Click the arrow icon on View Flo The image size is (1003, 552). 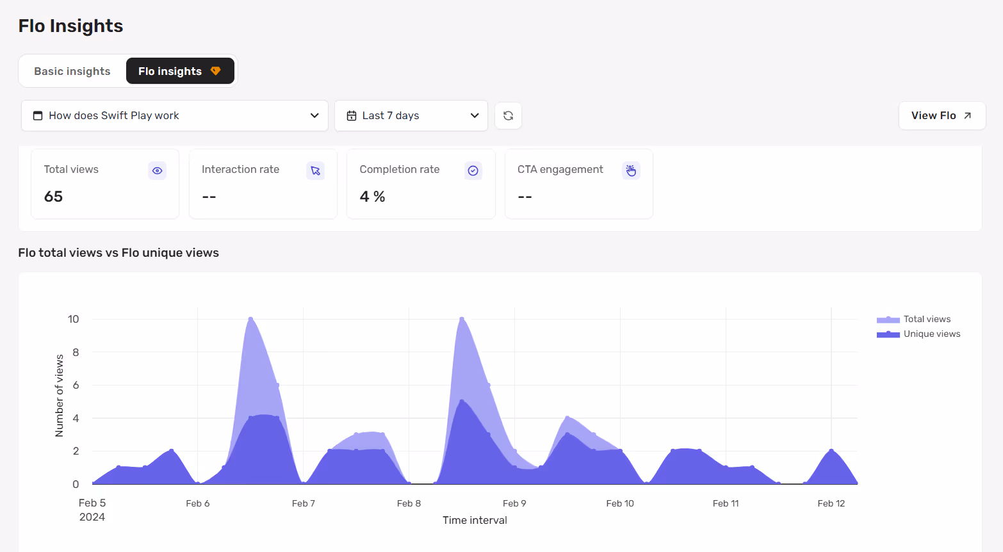coord(968,116)
